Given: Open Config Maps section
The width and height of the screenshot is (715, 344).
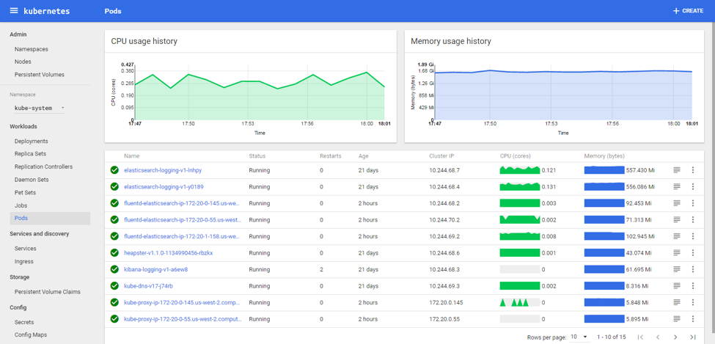Looking at the screenshot, I should (30, 334).
